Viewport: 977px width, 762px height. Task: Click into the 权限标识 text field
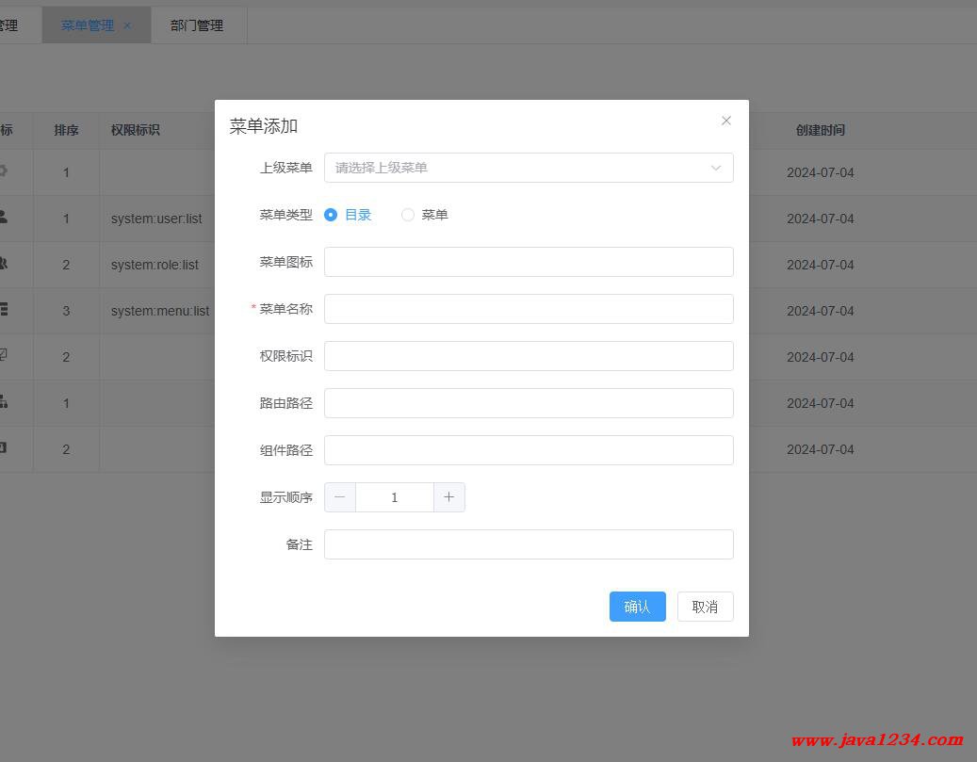528,356
